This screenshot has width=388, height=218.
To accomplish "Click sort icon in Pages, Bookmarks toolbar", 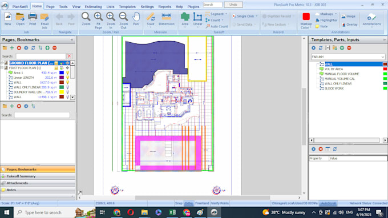I will point(40,48).
